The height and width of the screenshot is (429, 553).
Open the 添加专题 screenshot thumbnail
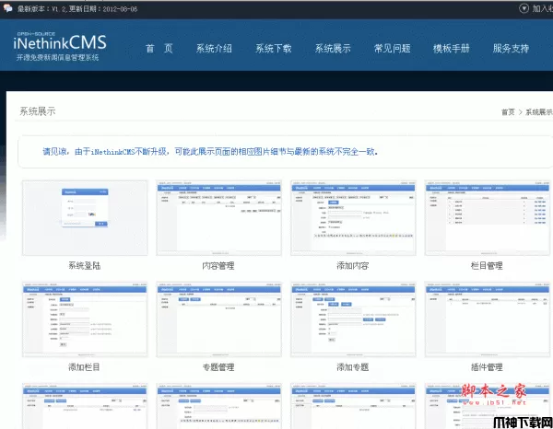click(x=353, y=319)
